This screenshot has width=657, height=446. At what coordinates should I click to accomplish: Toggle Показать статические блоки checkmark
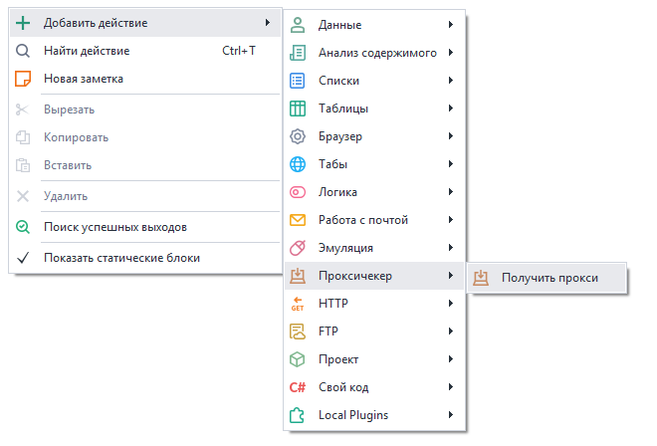[x=23, y=258]
